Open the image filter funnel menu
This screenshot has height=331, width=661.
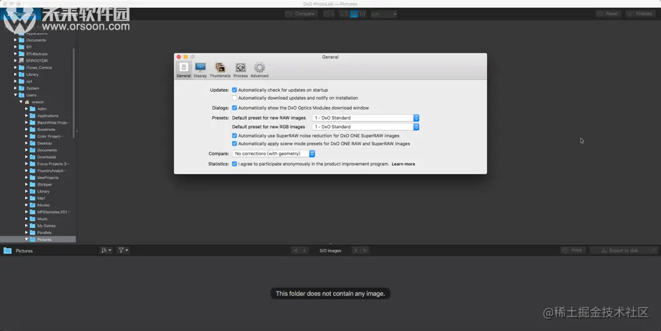[123, 250]
